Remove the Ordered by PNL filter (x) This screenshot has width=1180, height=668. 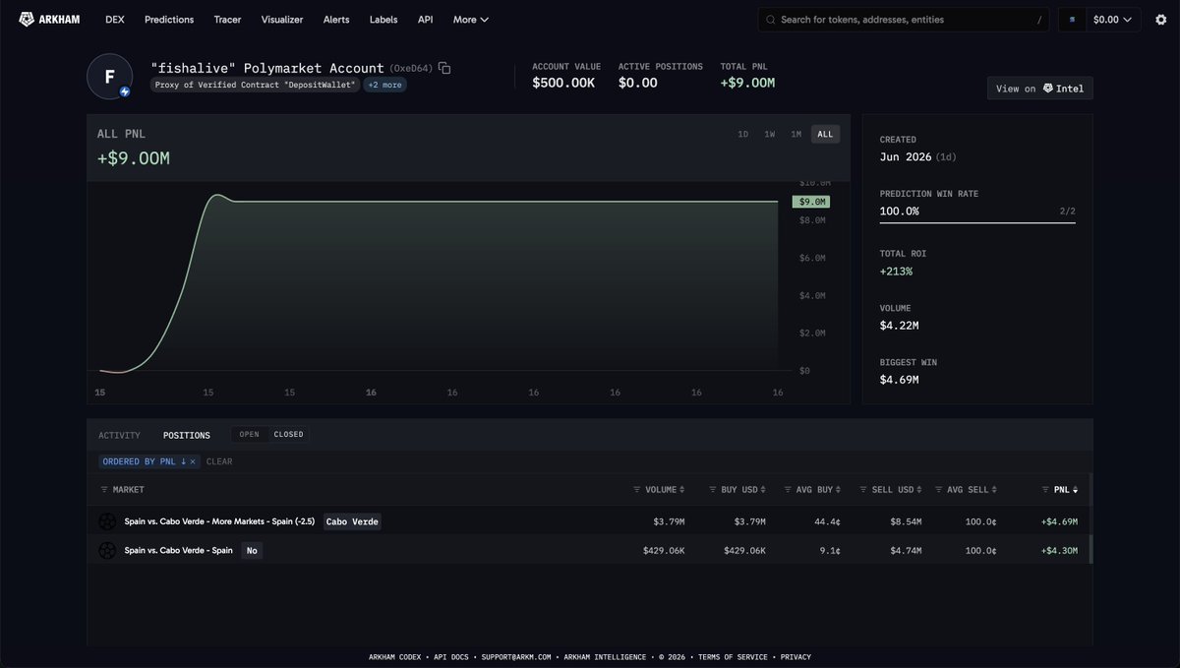193,461
